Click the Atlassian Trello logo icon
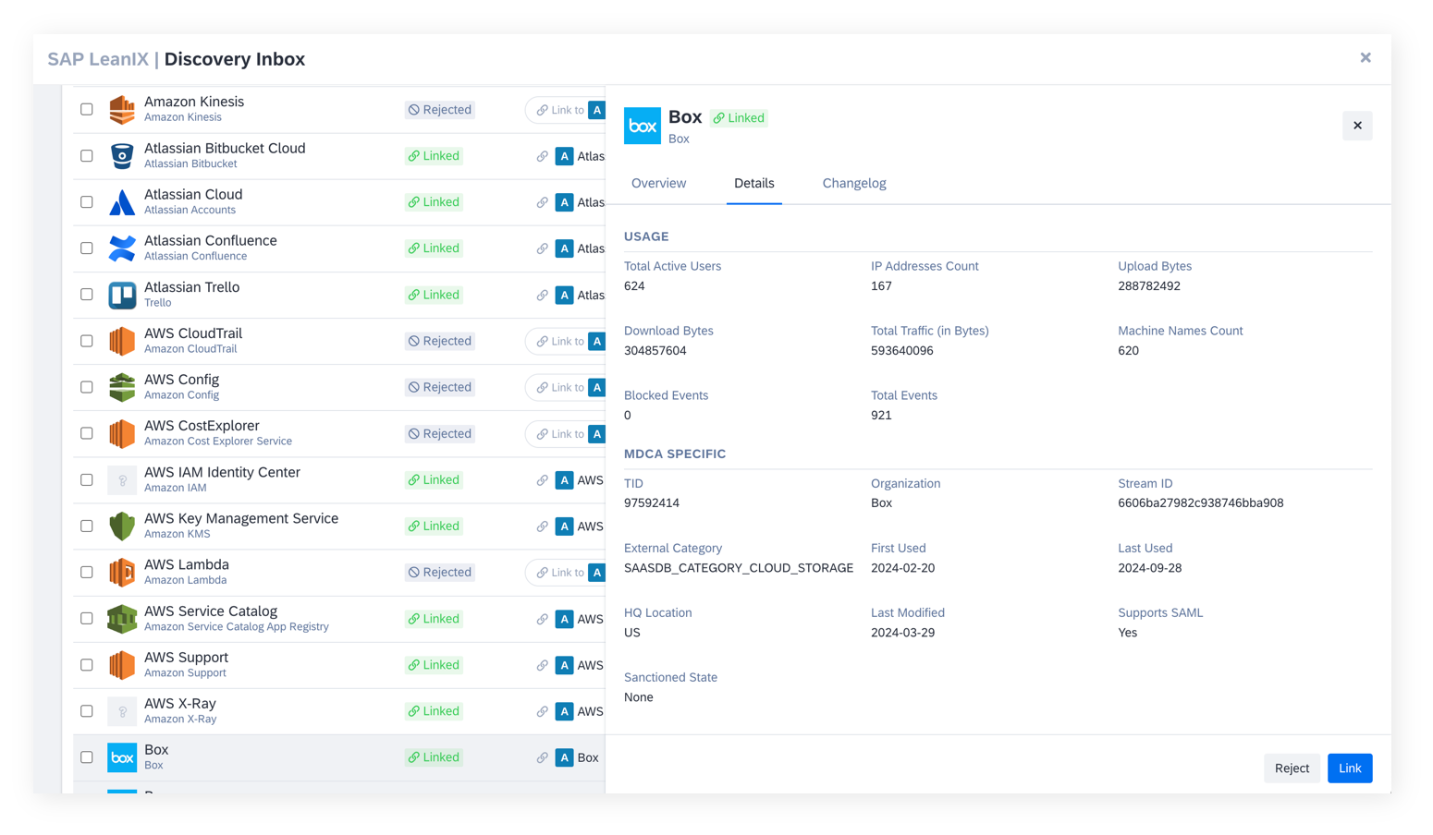The image size is (1433, 835). click(122, 295)
